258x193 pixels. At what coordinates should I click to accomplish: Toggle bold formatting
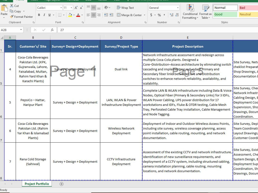(39, 15)
